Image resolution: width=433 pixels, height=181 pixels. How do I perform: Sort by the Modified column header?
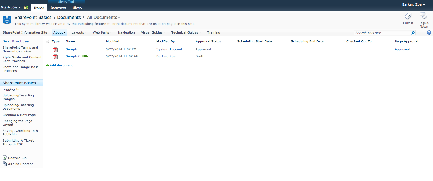point(112,41)
